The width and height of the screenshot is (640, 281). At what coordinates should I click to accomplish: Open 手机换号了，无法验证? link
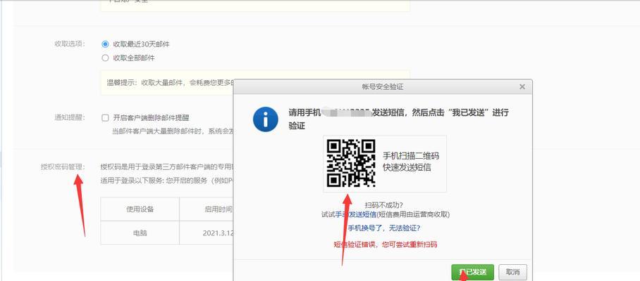(384, 228)
